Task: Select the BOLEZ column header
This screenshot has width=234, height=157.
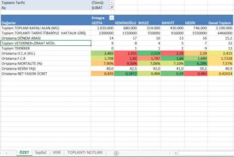Action: click(x=149, y=23)
